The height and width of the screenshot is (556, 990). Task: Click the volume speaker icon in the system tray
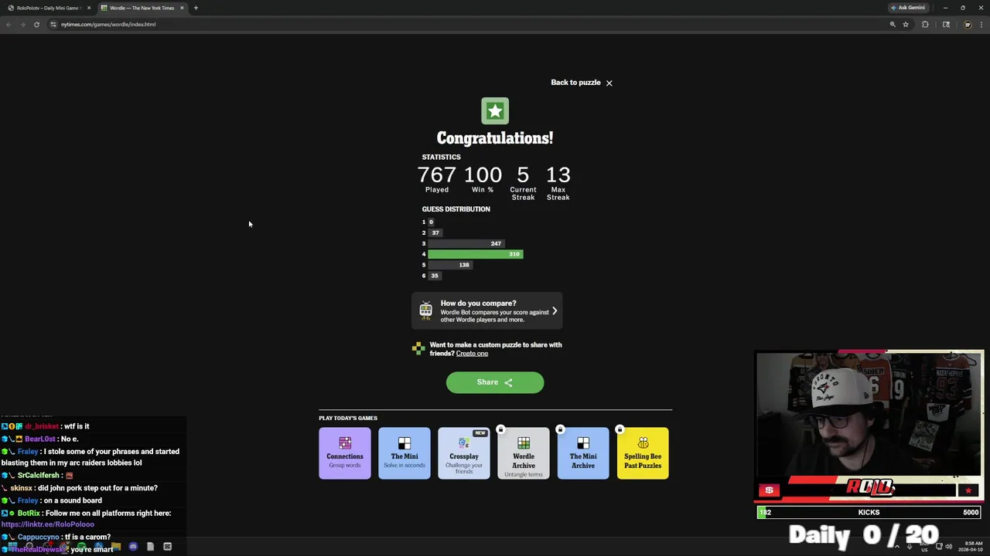[x=948, y=547]
